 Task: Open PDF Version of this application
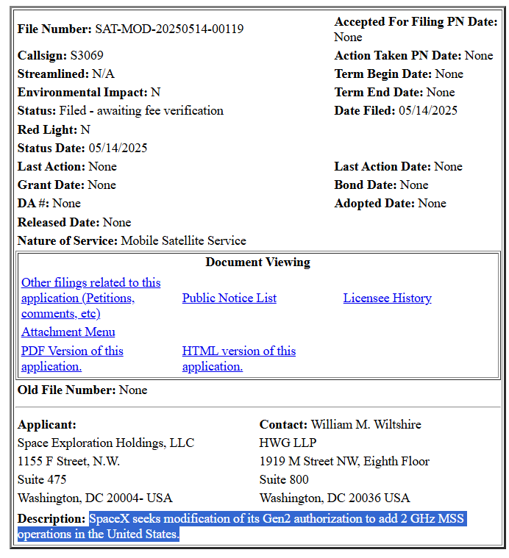[72, 358]
